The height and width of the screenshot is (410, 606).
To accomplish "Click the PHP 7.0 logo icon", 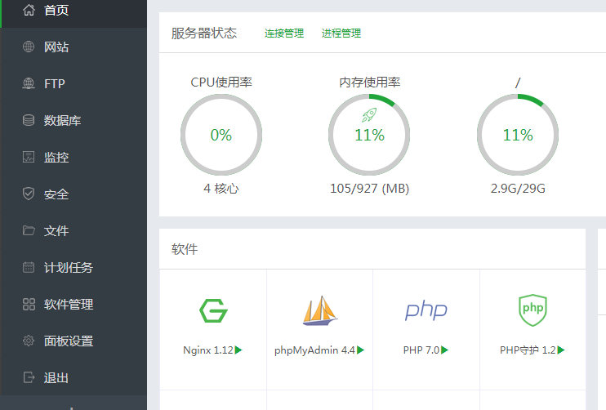I will tap(426, 310).
